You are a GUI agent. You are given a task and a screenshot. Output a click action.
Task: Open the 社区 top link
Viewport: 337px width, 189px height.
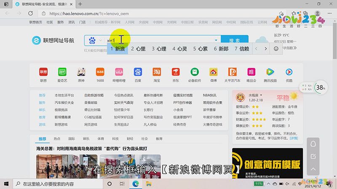(50, 22)
